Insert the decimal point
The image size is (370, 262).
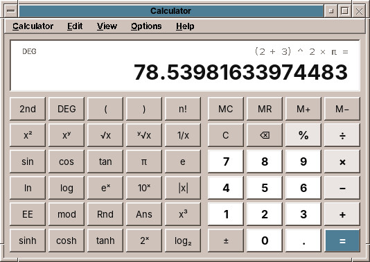pyautogui.click(x=303, y=241)
